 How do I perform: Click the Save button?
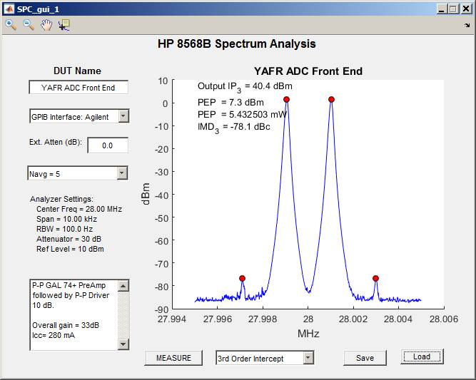click(365, 358)
